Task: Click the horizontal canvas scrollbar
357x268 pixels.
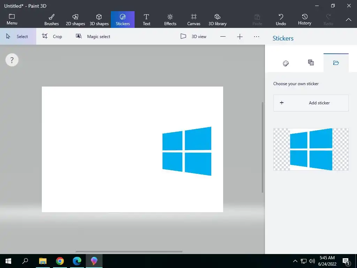Action: click(129, 252)
